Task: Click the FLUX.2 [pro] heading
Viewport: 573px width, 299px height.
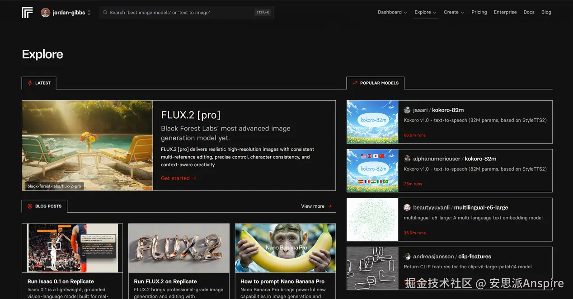Action: tap(191, 115)
